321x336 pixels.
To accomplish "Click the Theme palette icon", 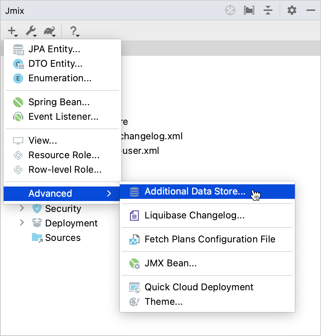I will point(134,302).
